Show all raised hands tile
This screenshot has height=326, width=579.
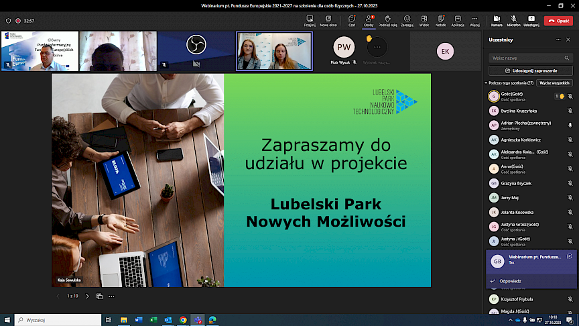(x=377, y=48)
